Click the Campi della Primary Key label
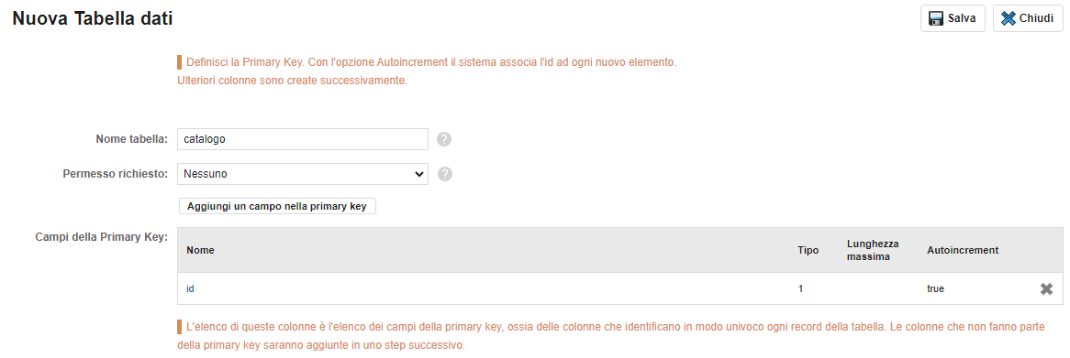This screenshot has height=358, width=1070. tap(101, 237)
